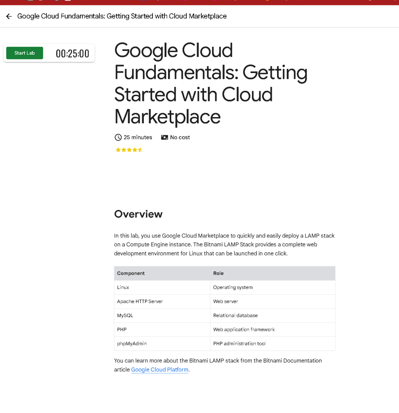Click the Relational database cell
This screenshot has height=413, width=399.
pos(273,316)
